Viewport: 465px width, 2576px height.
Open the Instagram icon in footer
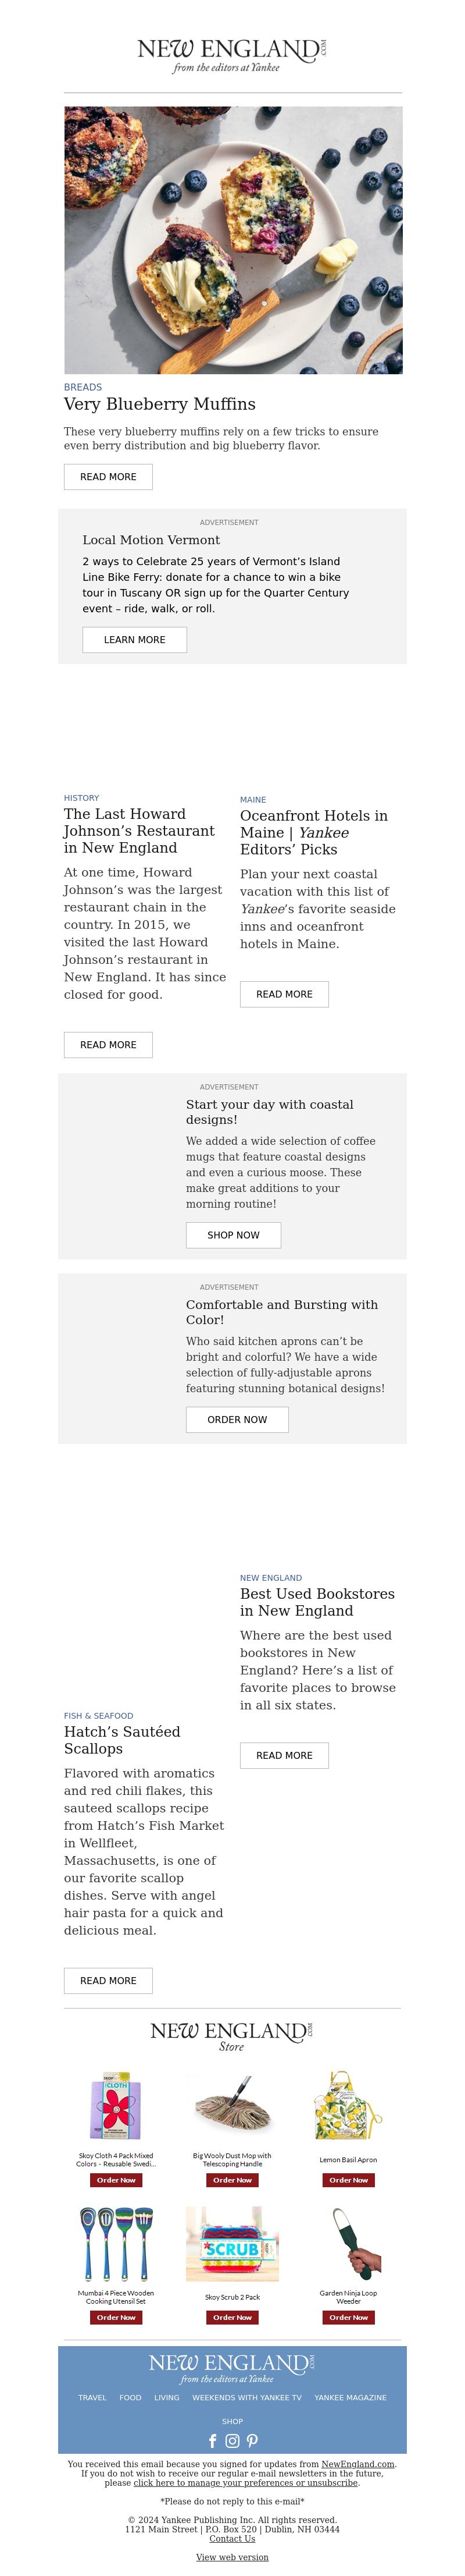[x=233, y=2441]
